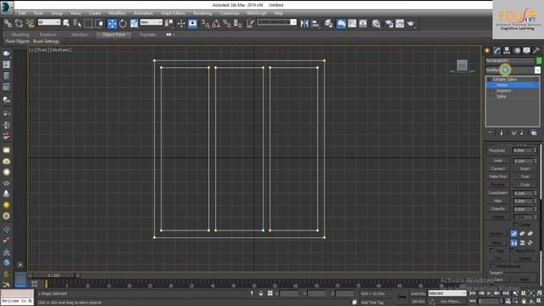Screen dimensions: 544x306
Task: Click the Make First button
Action: [498, 177]
